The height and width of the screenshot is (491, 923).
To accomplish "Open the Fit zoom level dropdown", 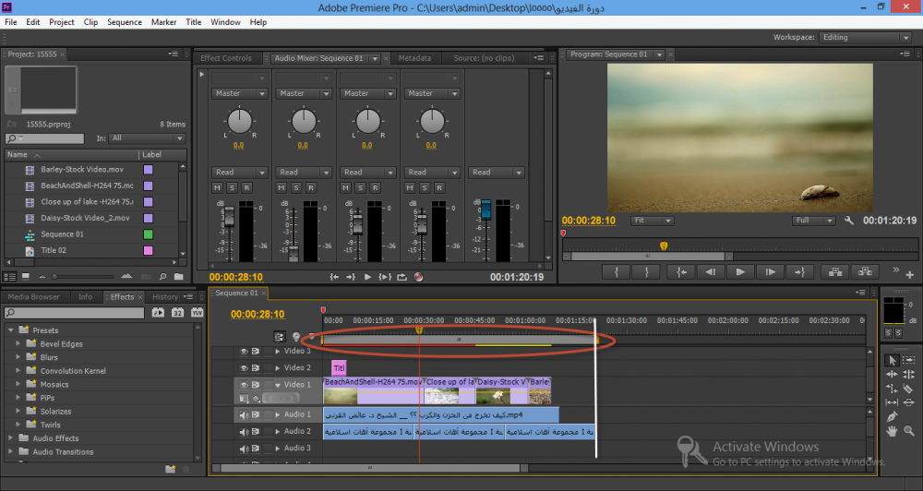I will click(651, 221).
